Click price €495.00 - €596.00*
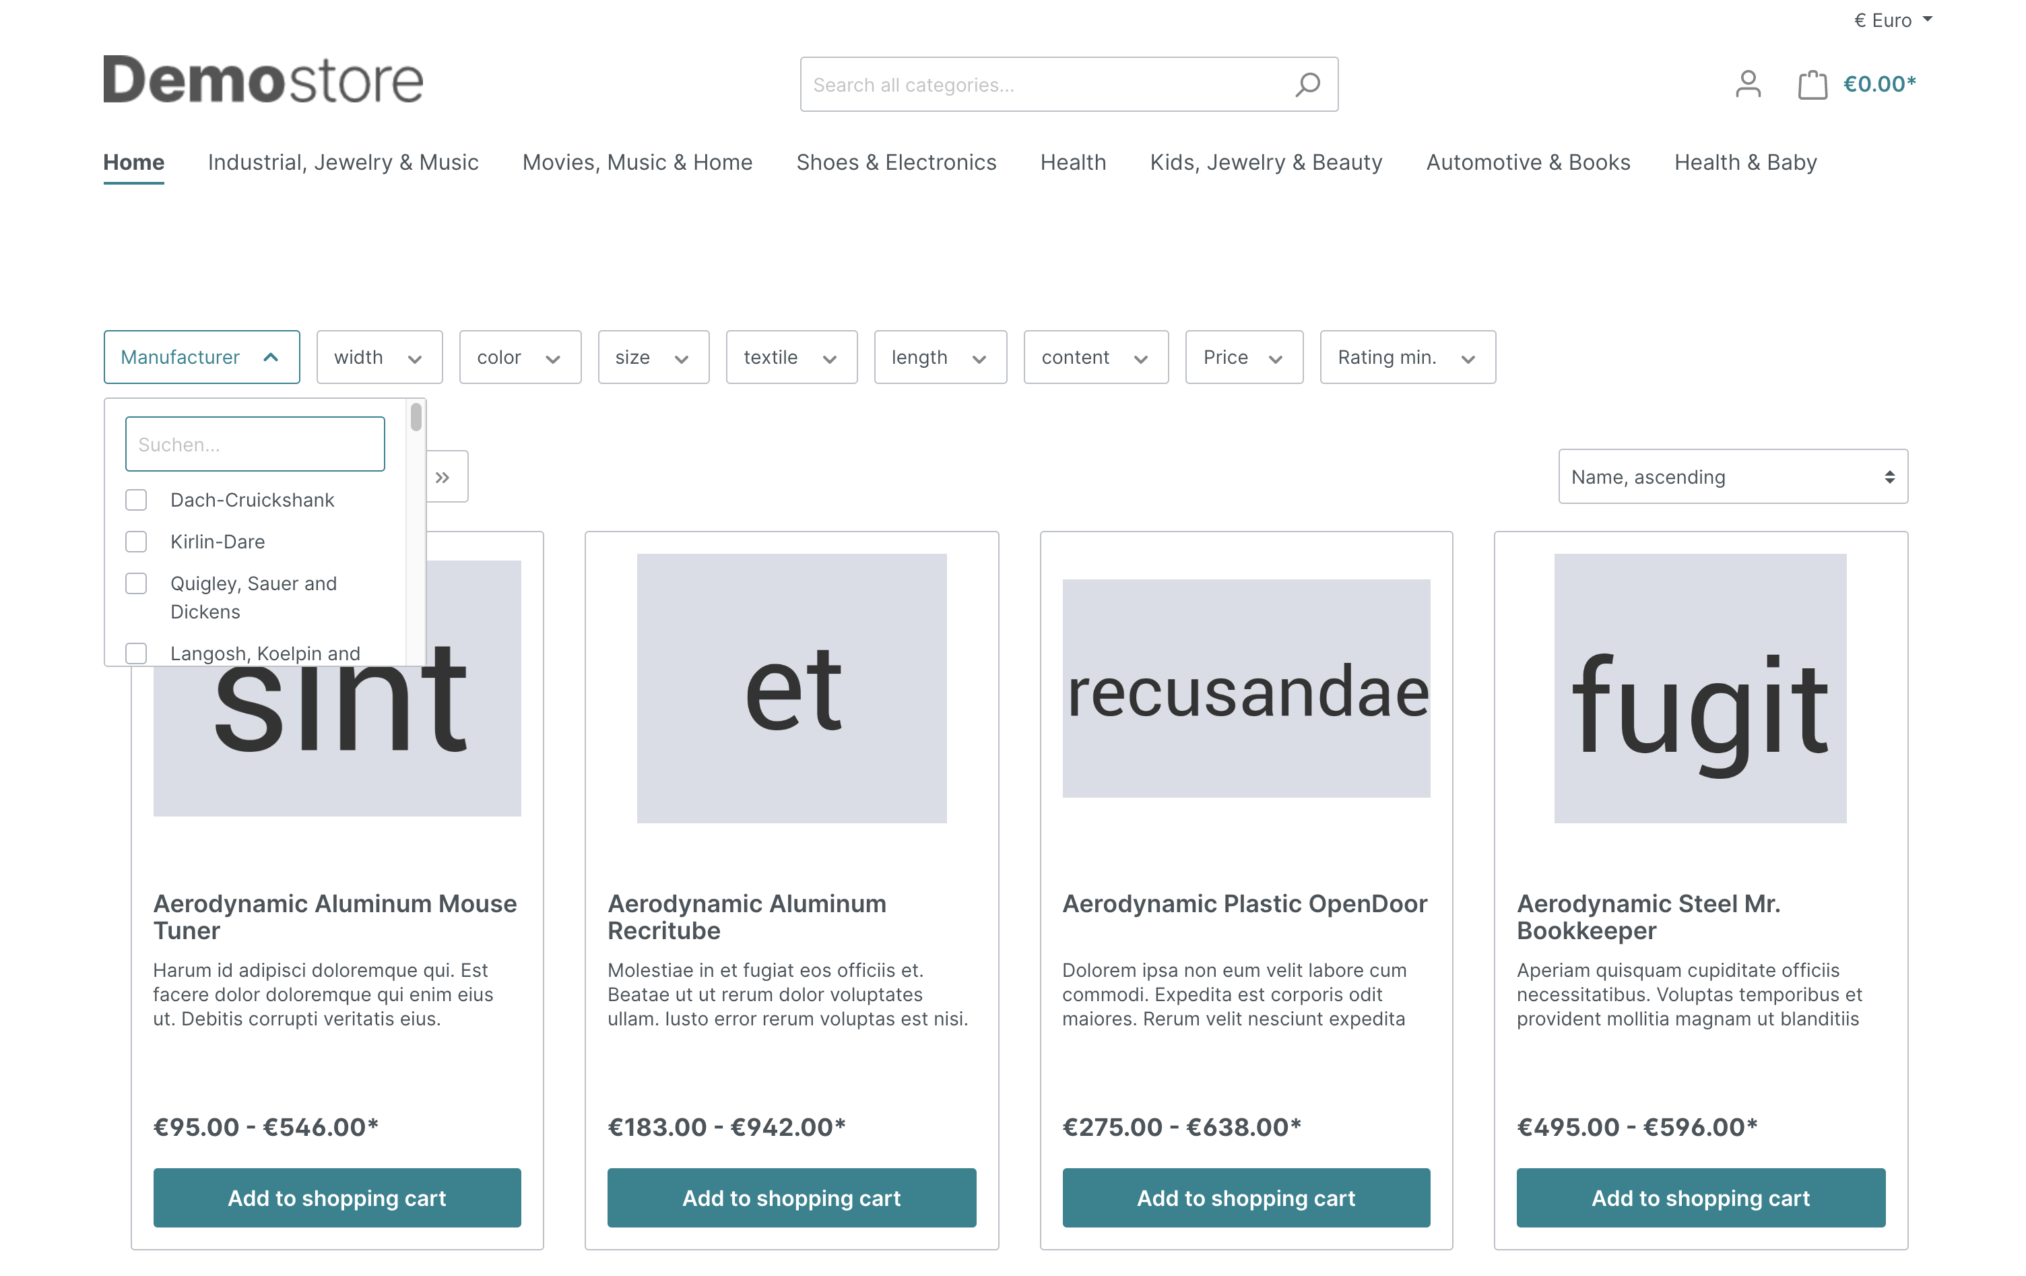This screenshot has width=2026, height=1276. (1637, 1127)
